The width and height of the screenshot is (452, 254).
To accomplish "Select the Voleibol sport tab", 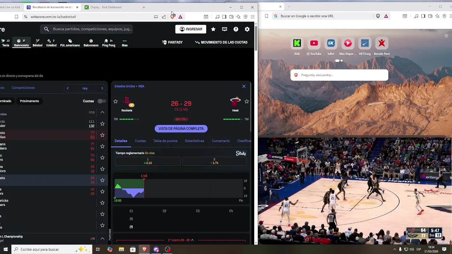I will 51,43.
